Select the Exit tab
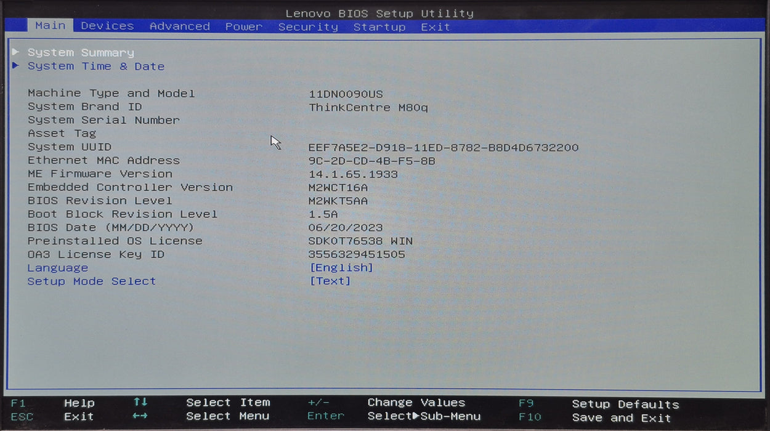The height and width of the screenshot is (431, 770). 436,26
